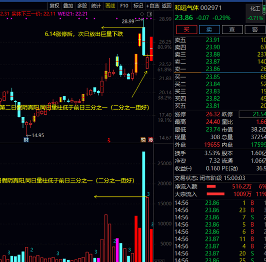Select 卖一 price 23.86
Screen dimensions: 266x262
(213, 69)
